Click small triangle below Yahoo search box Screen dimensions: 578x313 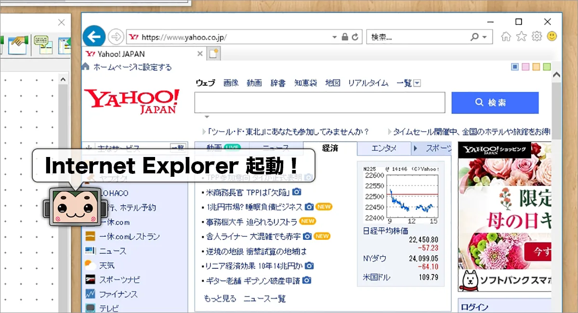tap(207, 117)
